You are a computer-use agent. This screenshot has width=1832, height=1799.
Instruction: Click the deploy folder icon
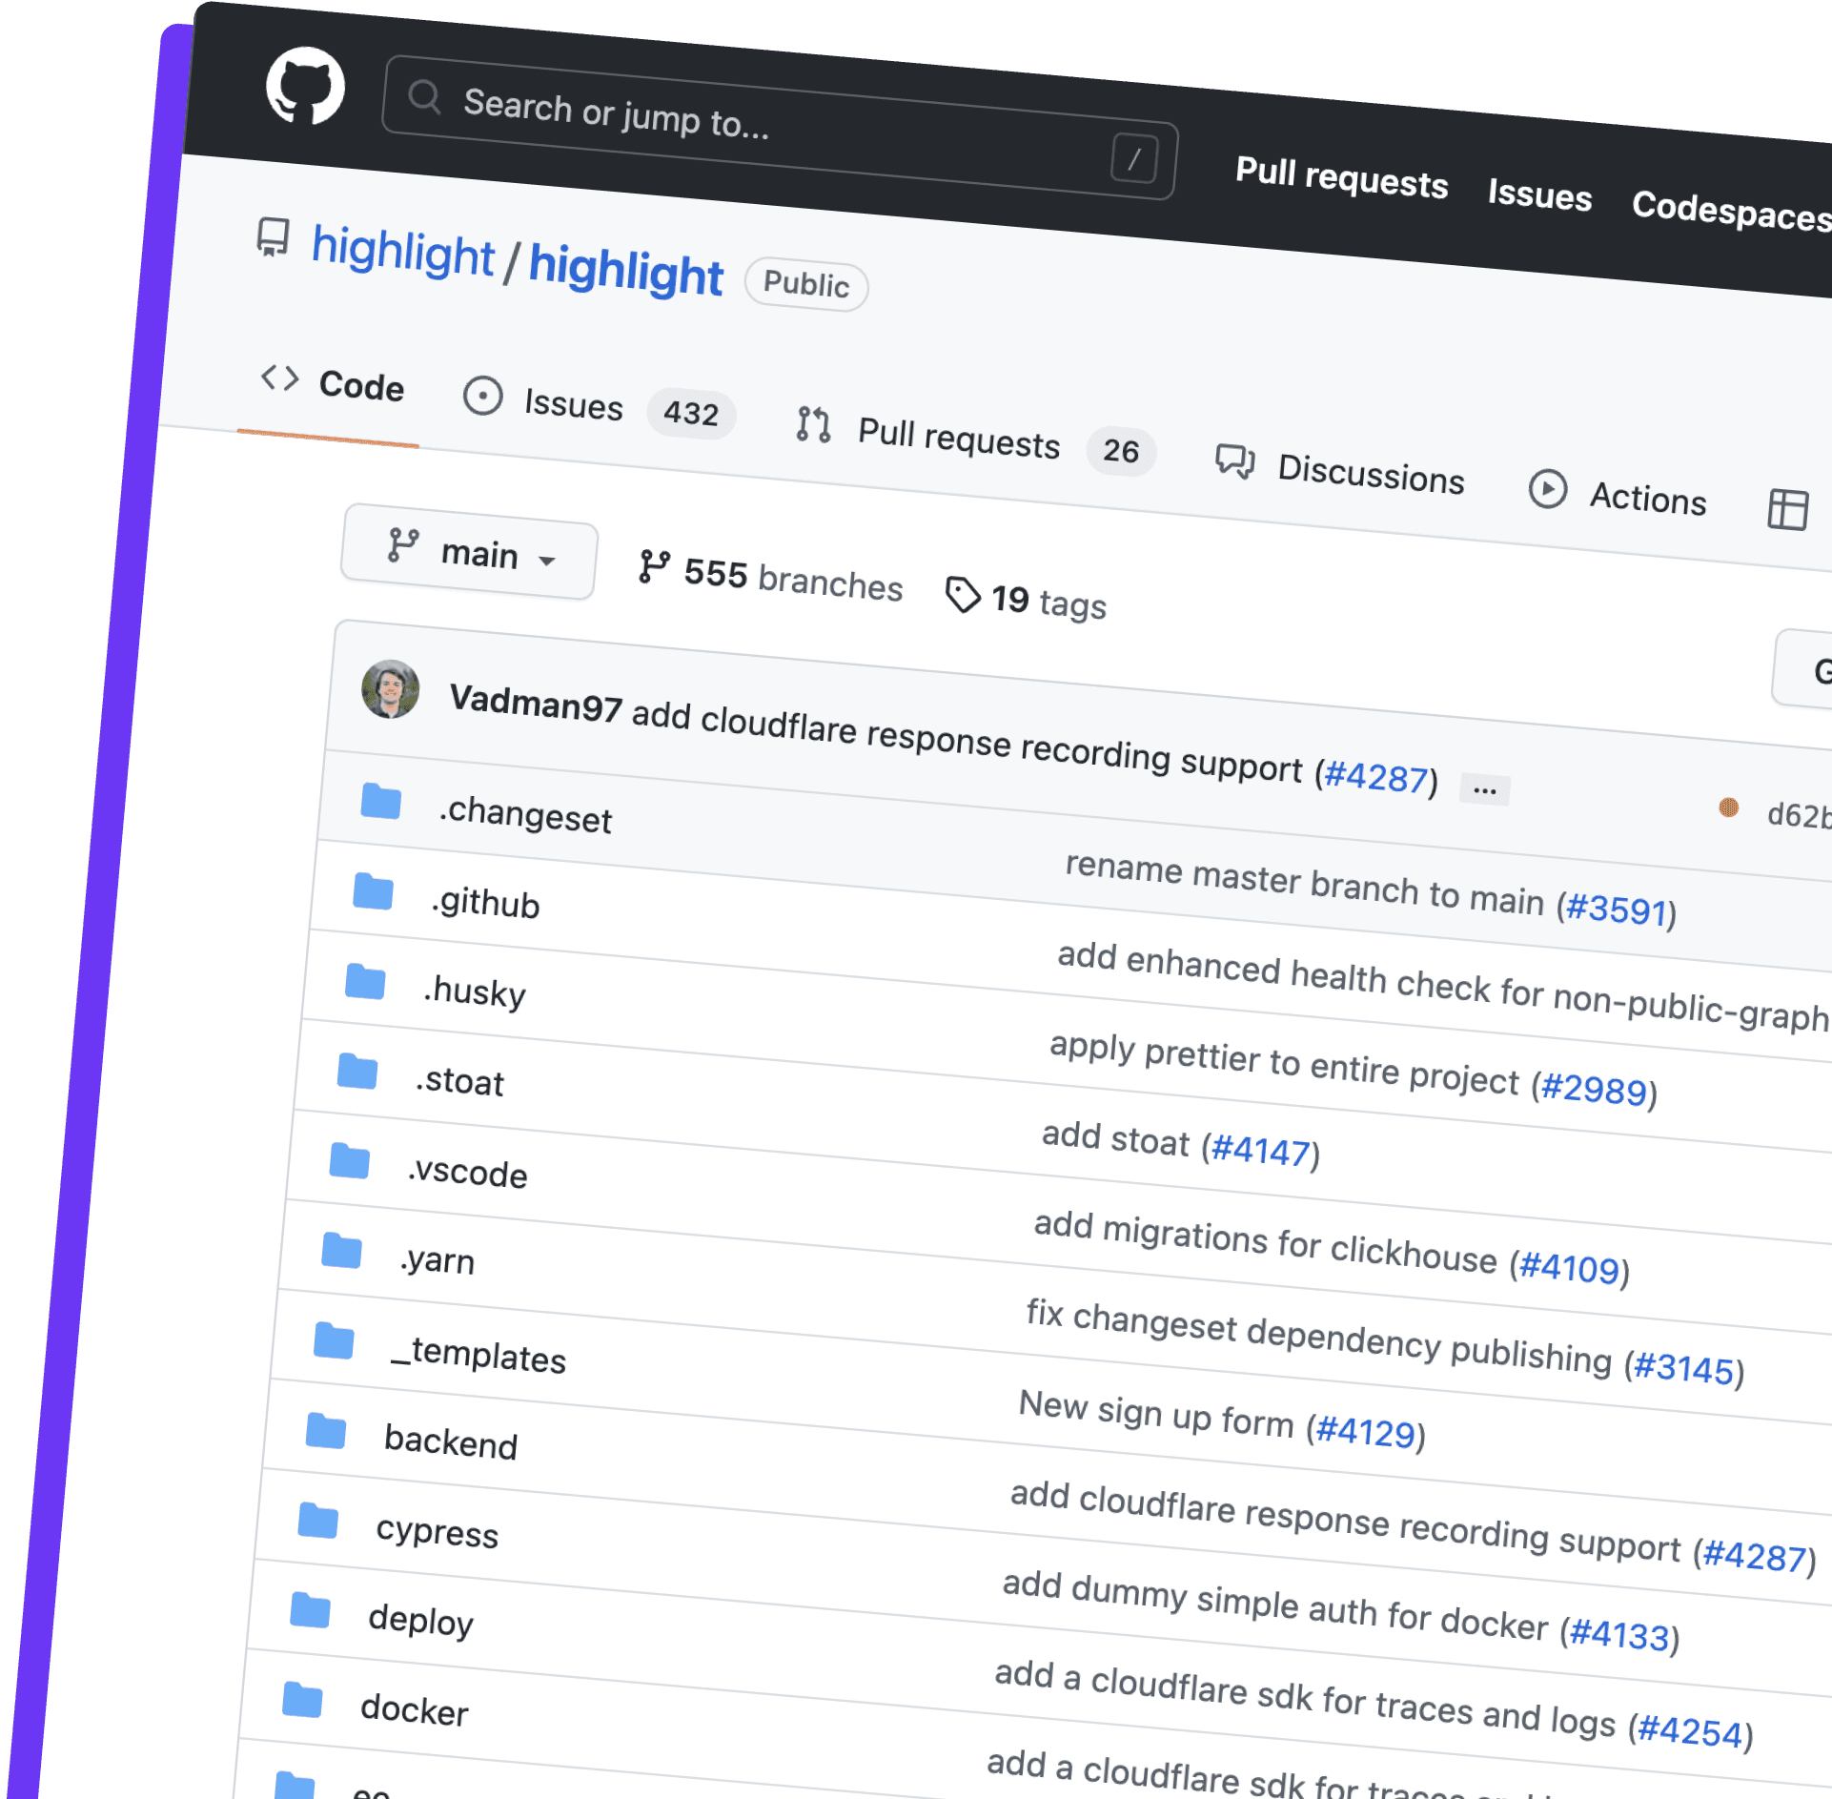coord(311,1610)
